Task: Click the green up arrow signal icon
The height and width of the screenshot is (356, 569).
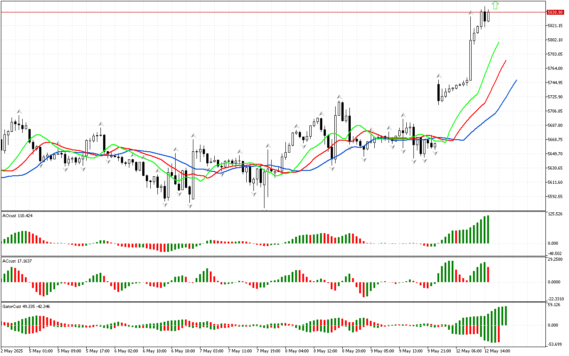Action: (496, 5)
